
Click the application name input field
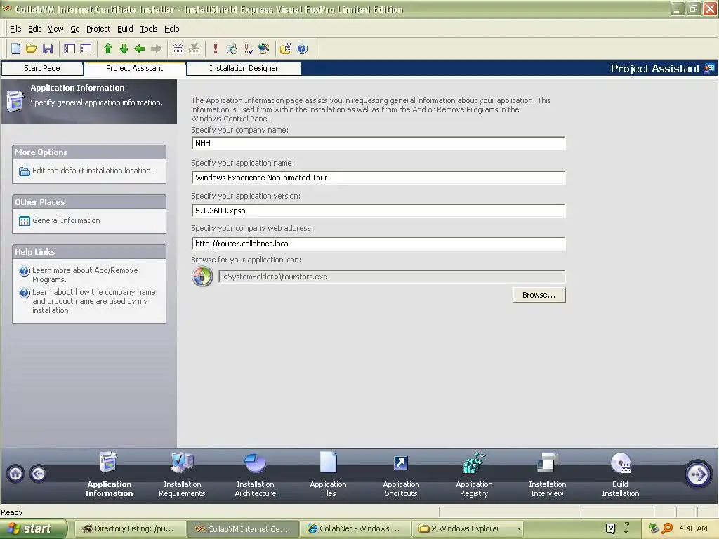tap(378, 178)
